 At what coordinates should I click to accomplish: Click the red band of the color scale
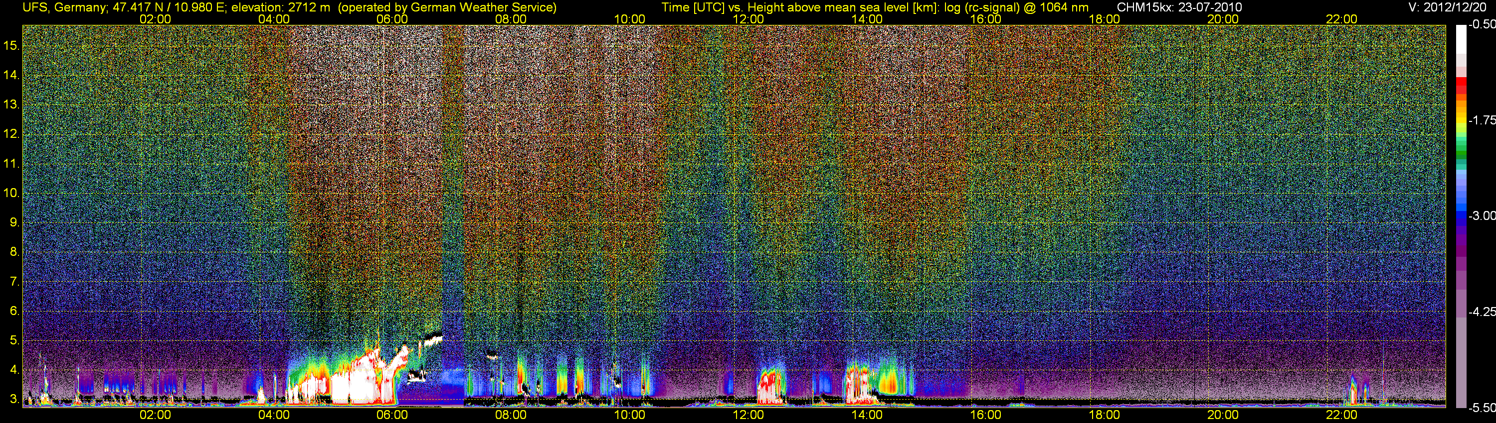click(x=1461, y=90)
